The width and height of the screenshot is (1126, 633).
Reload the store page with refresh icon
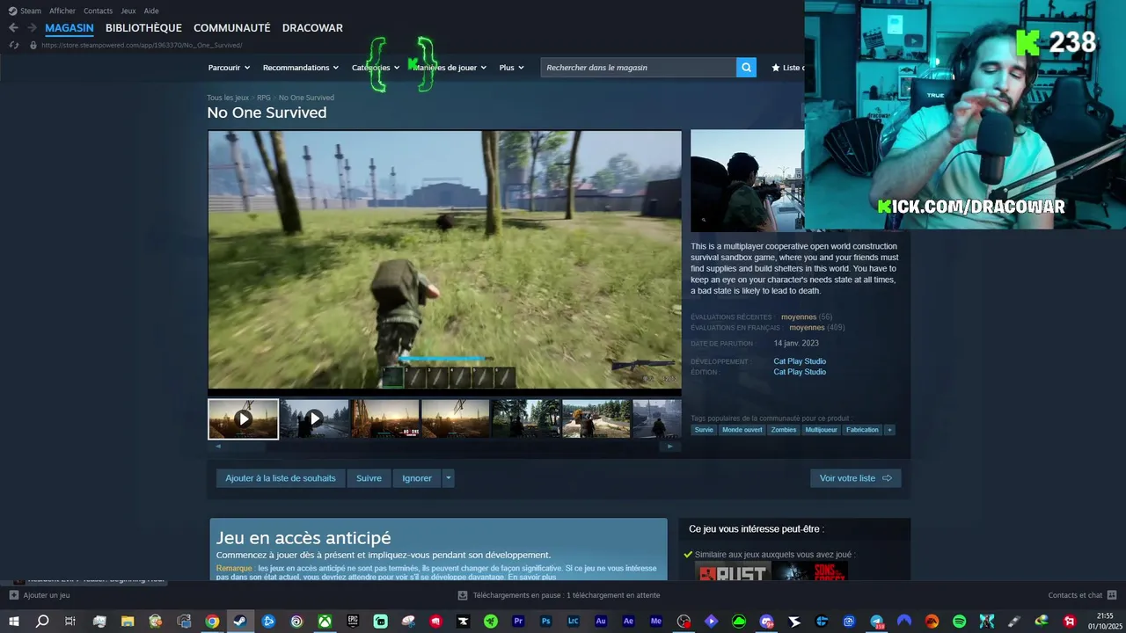coord(13,45)
